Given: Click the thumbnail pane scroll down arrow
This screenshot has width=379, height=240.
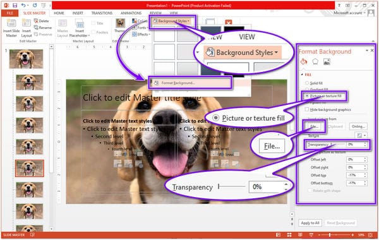Looking at the screenshot, I should [51, 229].
